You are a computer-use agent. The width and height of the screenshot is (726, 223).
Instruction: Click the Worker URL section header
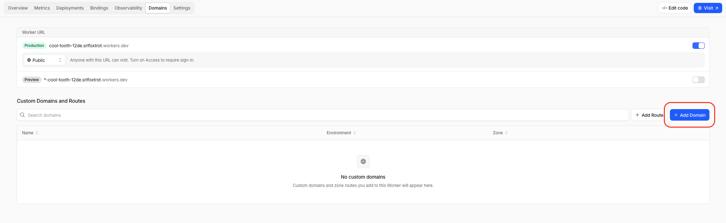pyautogui.click(x=33, y=32)
